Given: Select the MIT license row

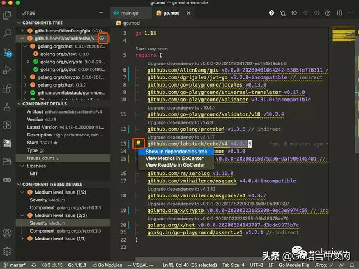Looking at the screenshot, I should click(x=63, y=173).
